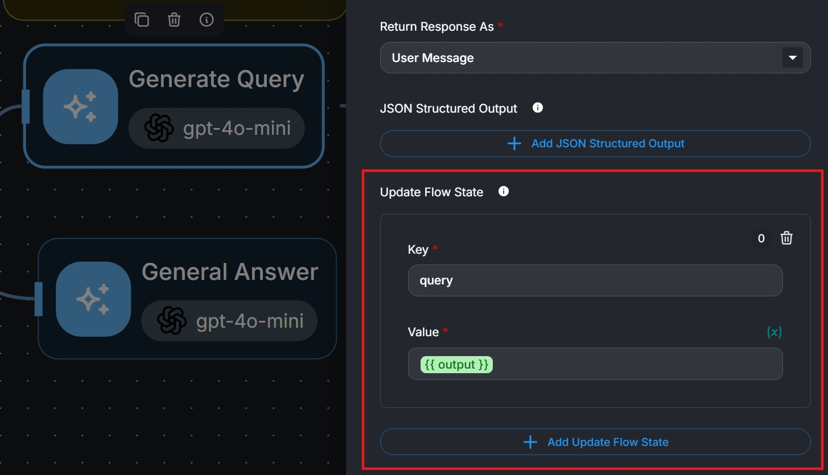Click the Update Flow State heading
Screen dimensions: 828x475
tap(432, 192)
